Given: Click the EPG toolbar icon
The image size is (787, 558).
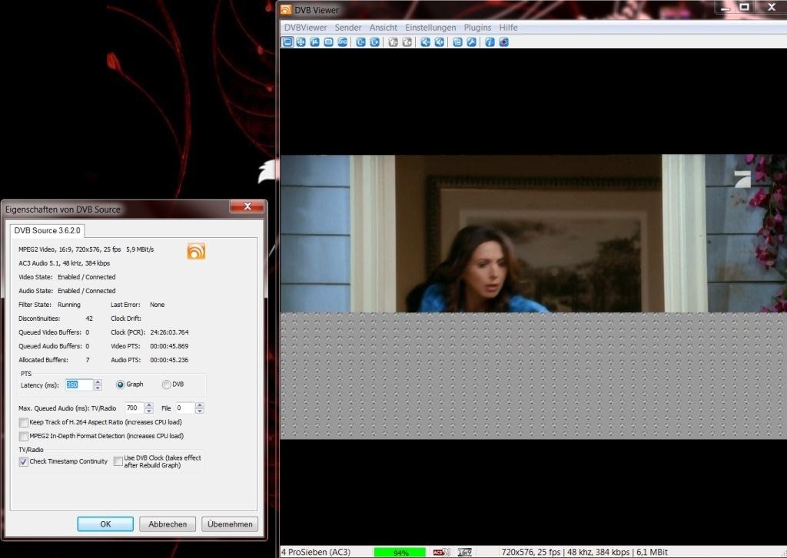Looking at the screenshot, I should click(342, 42).
